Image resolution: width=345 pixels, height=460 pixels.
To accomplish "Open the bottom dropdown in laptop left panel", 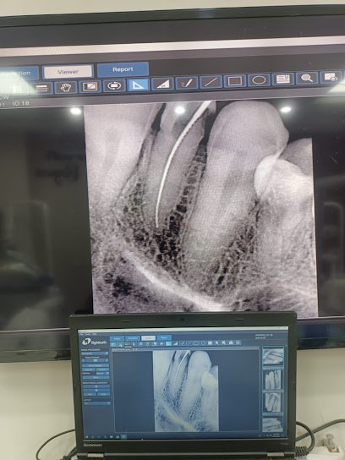I will click(x=97, y=403).
